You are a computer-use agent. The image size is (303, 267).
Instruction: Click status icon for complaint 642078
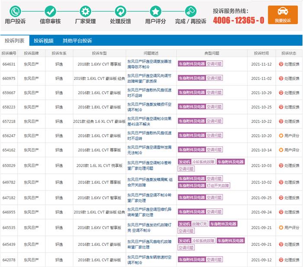click(x=281, y=260)
